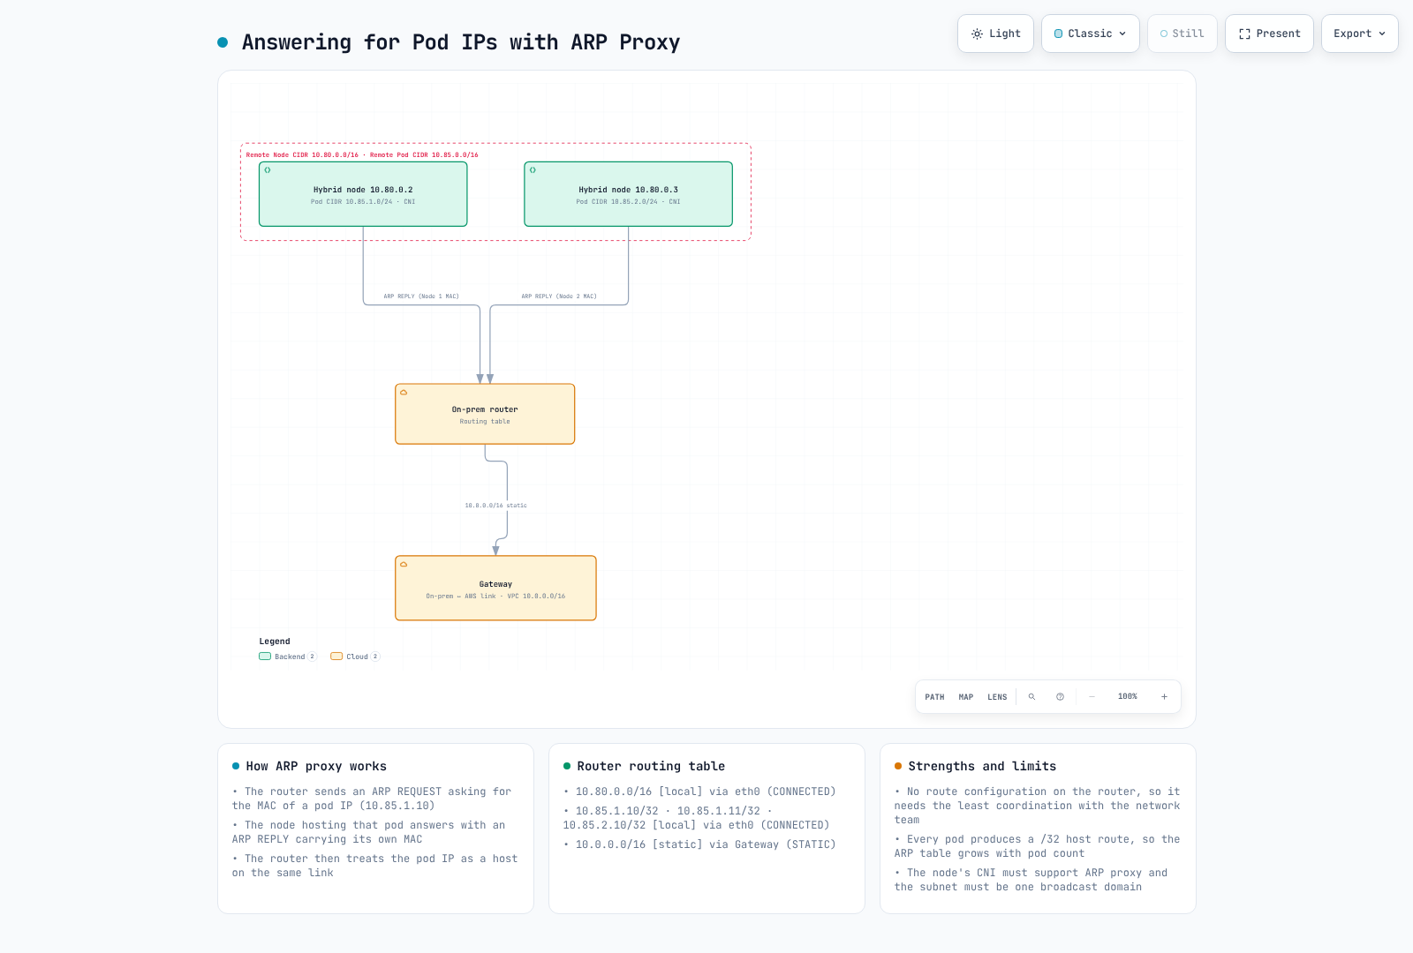Click the 'The router sends an ARP REQUEST' bullet
Viewport: 1413px width, 953px height.
pyautogui.click(x=372, y=799)
